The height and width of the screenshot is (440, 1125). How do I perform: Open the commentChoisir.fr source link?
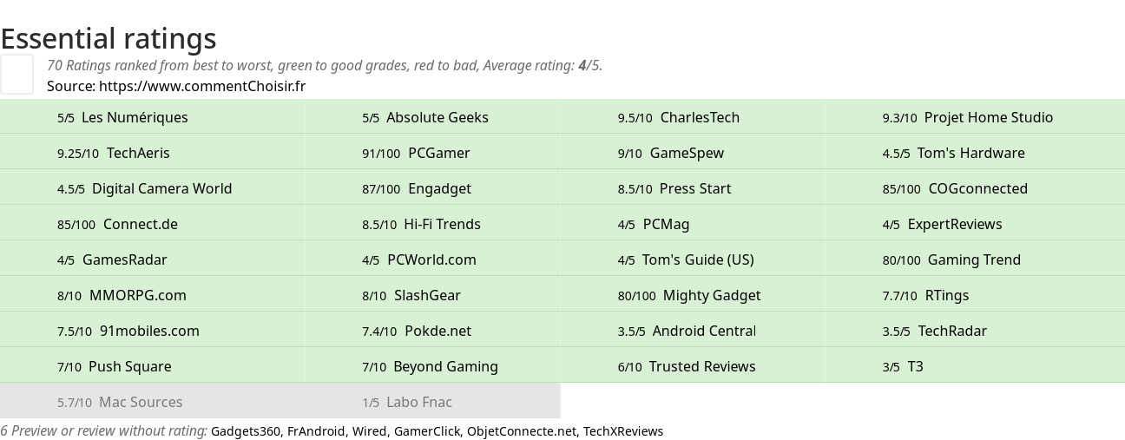[x=201, y=86]
